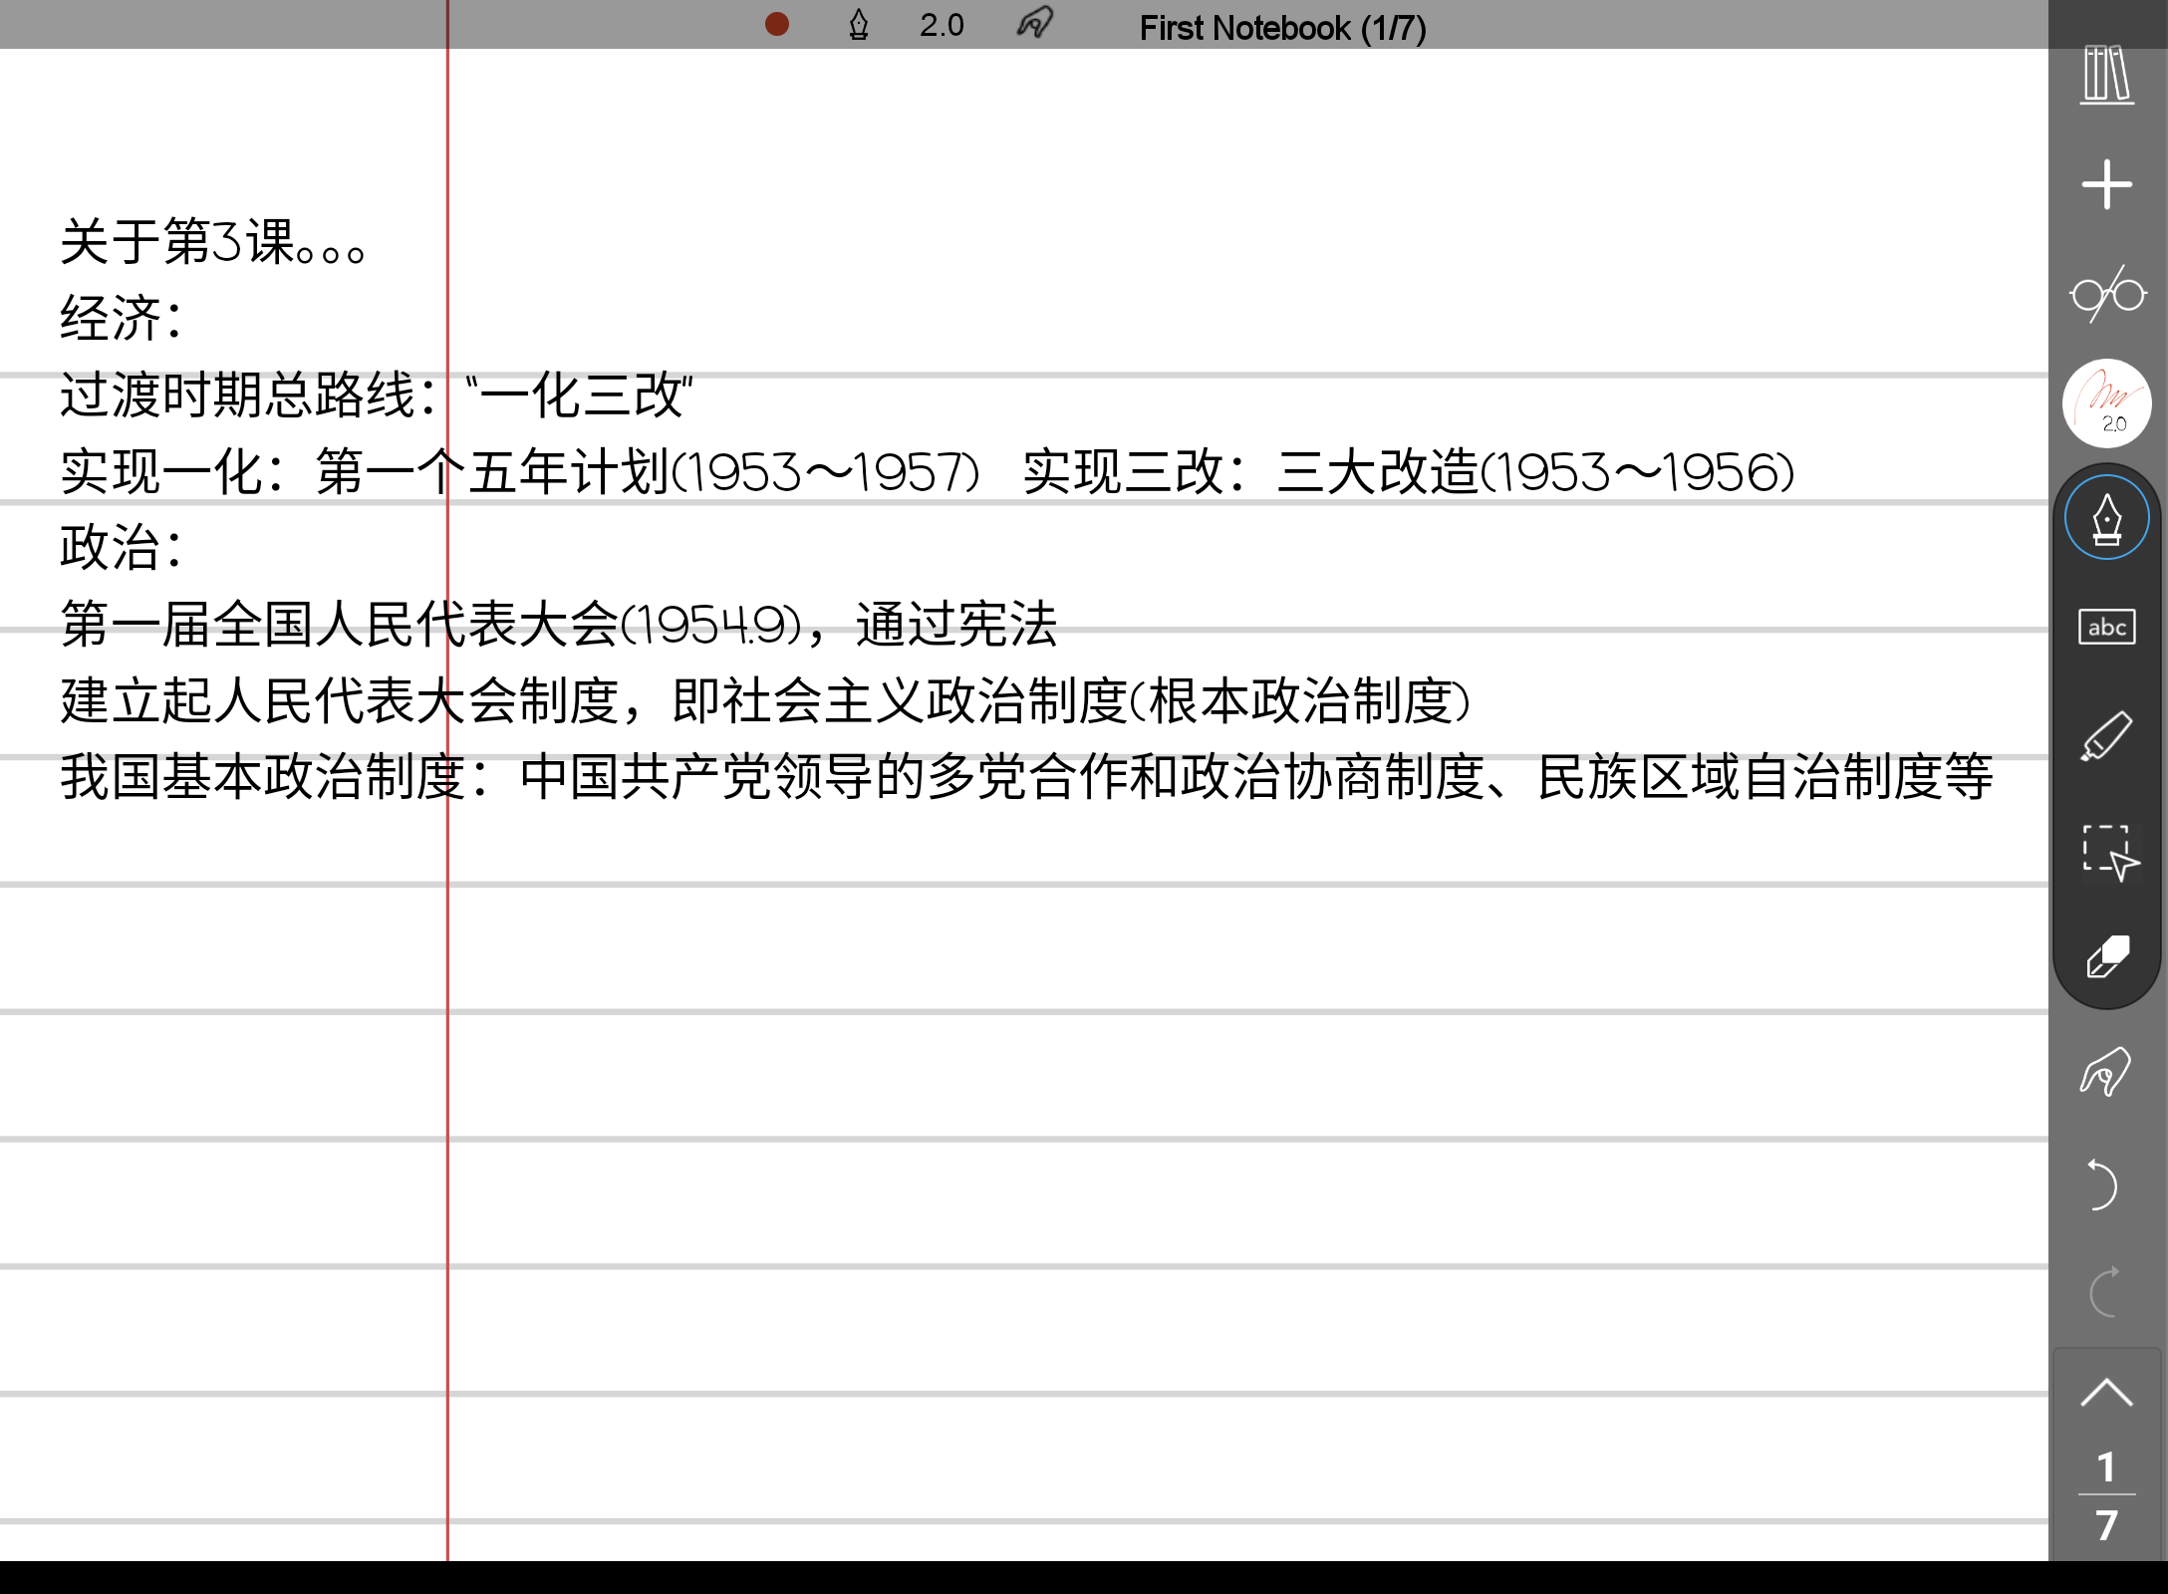
Task: Select the fountain pen tool
Action: 2106,516
